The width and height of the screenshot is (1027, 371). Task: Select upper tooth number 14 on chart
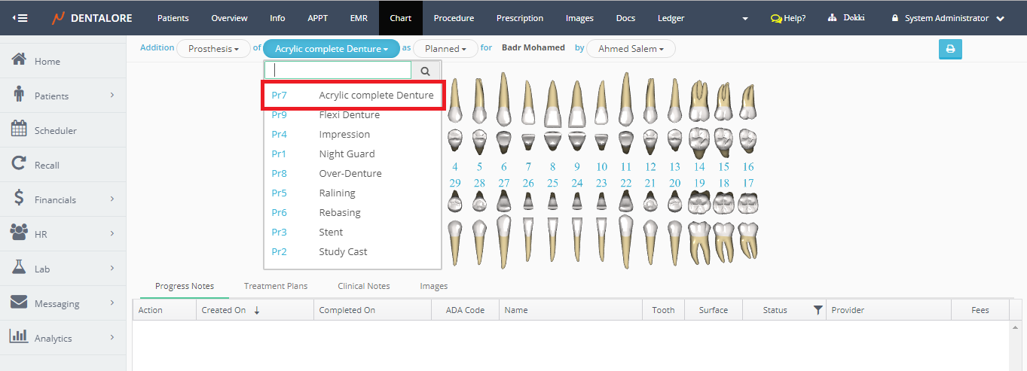pyautogui.click(x=699, y=166)
